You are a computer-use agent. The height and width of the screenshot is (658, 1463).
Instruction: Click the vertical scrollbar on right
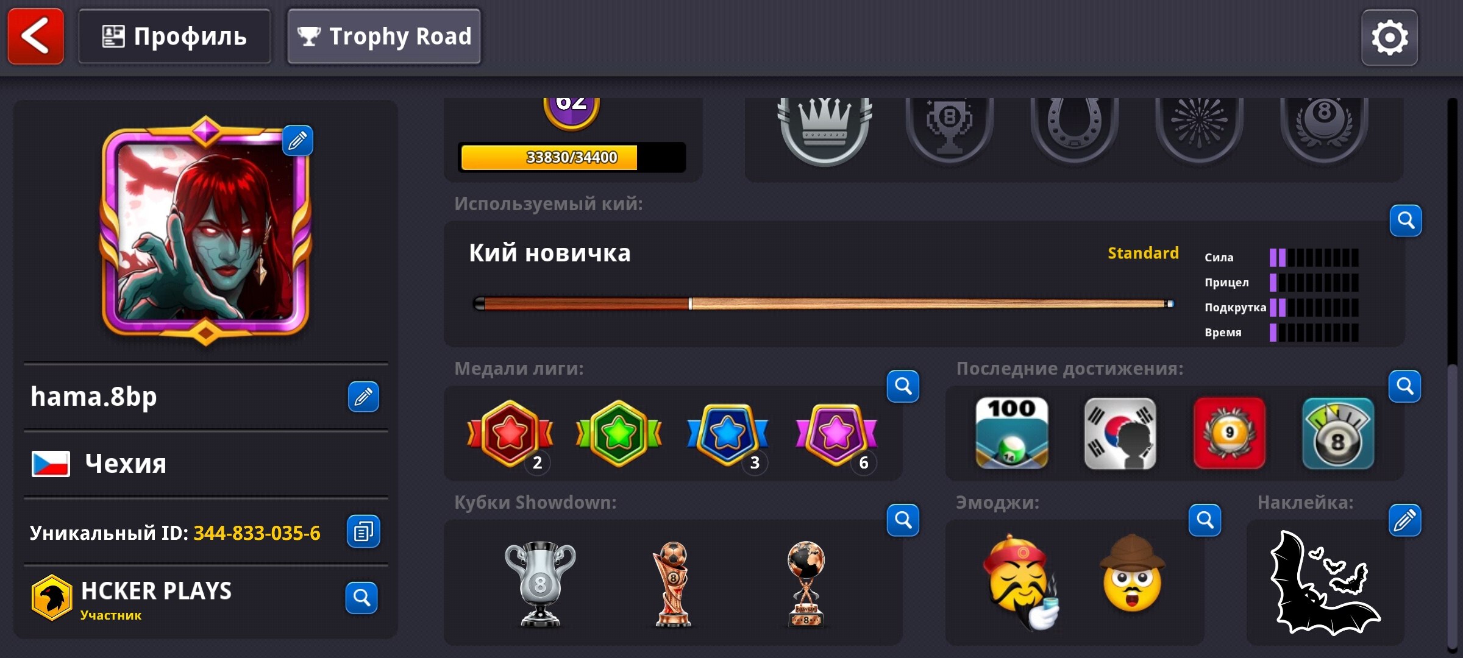pyautogui.click(x=1453, y=372)
